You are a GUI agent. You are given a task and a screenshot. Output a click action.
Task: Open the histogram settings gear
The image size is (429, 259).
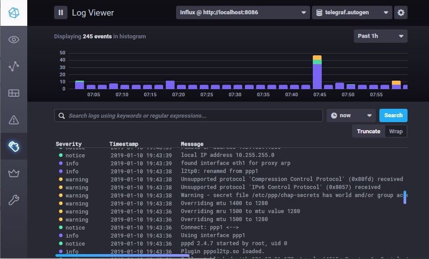401,12
